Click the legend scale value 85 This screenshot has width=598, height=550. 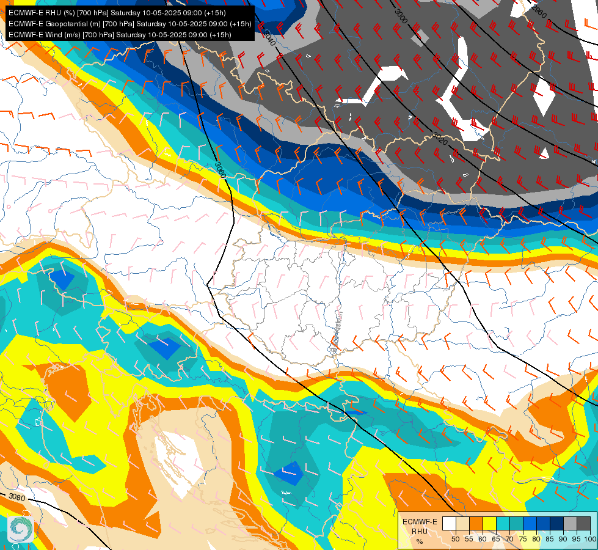pyautogui.click(x=550, y=539)
